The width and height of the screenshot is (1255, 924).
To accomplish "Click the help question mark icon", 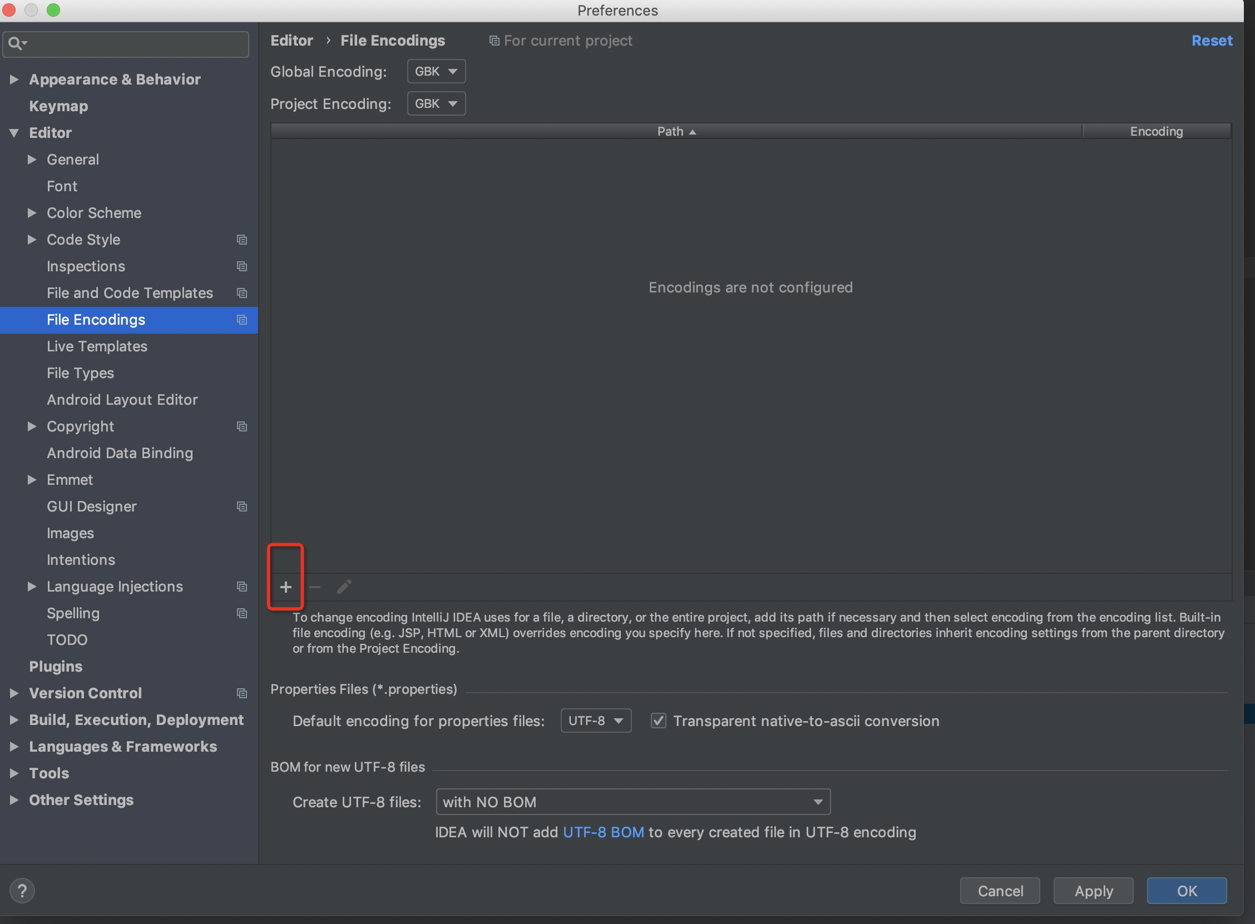I will 22,891.
